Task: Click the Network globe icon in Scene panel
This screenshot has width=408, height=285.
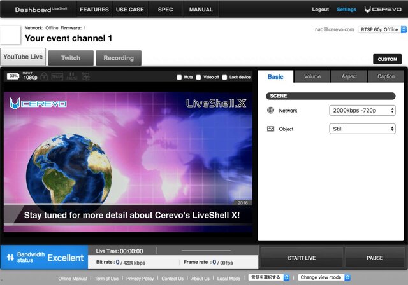Action: click(270, 110)
